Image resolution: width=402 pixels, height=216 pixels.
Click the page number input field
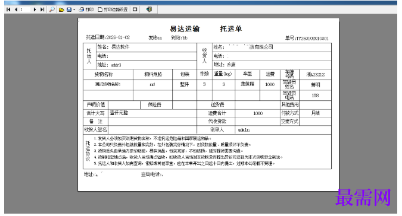[x=25, y=9]
